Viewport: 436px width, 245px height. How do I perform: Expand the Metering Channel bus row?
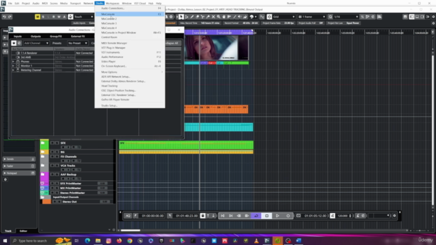[13, 70]
